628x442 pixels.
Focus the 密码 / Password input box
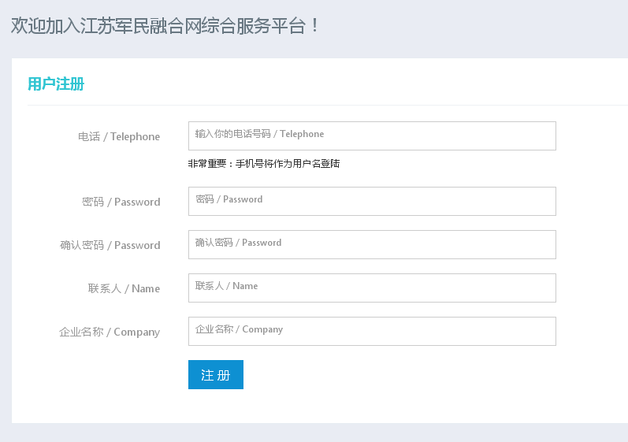pos(372,201)
